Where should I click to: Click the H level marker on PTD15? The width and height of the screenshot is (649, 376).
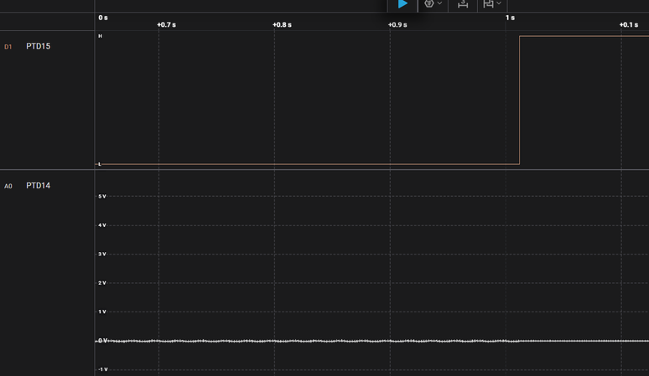click(100, 36)
